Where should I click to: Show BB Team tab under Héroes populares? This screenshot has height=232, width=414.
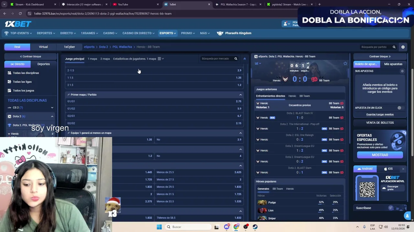pos(278,189)
